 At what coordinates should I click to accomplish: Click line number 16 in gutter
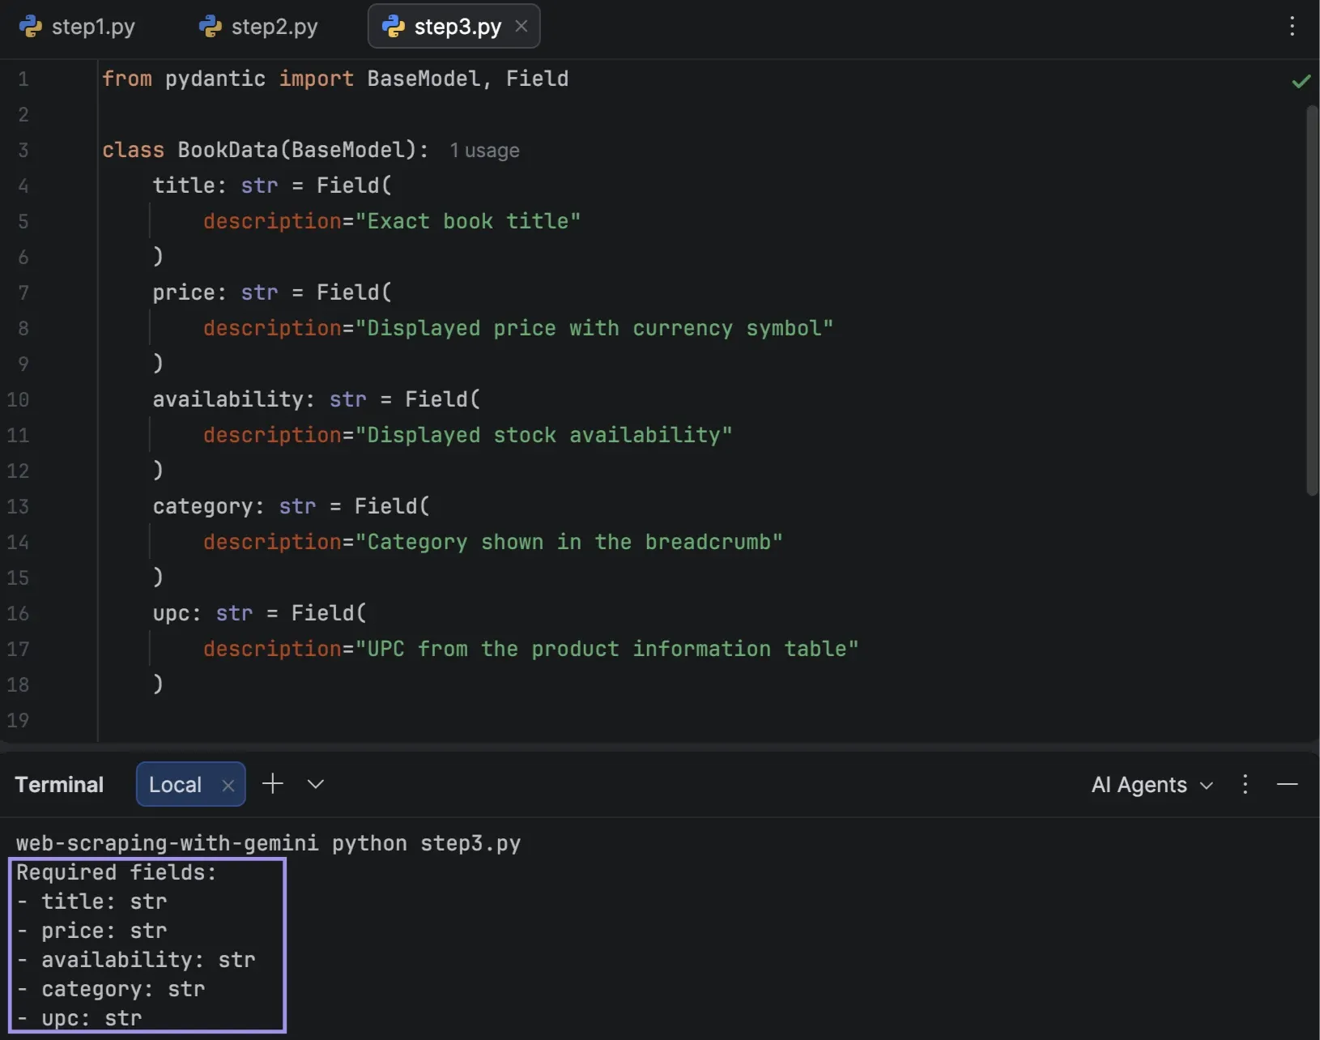tap(18, 613)
